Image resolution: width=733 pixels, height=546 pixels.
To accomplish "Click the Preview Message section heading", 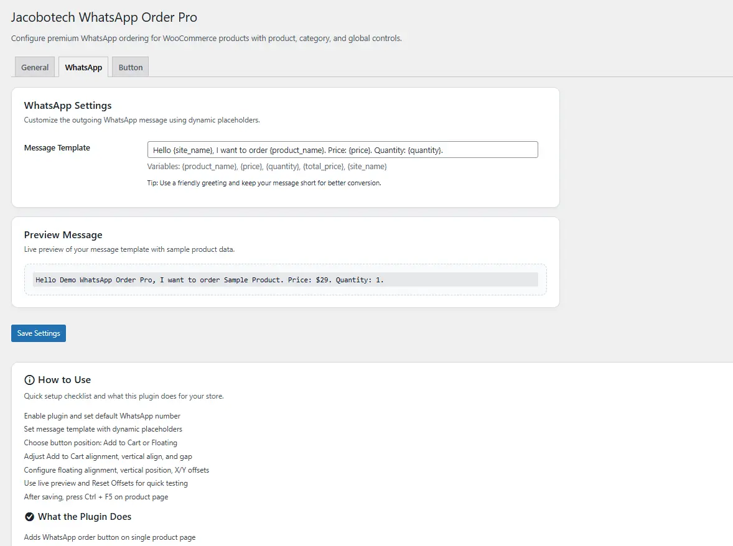I will tap(63, 235).
